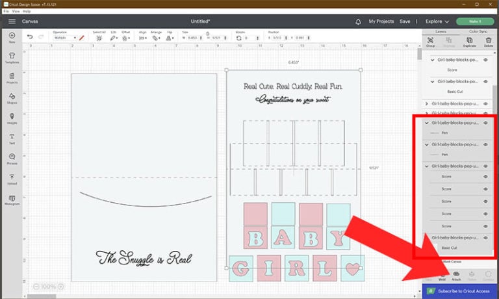Screen dimensions: 499x299
Task: Open the notifications bell
Action: pos(358,21)
